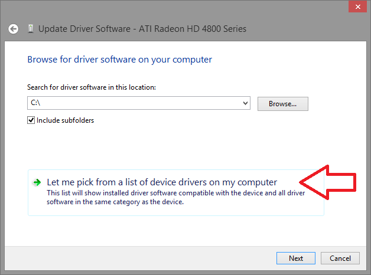Cancel the driver update wizard
Viewport: 371px width, 275px height.
[340, 258]
